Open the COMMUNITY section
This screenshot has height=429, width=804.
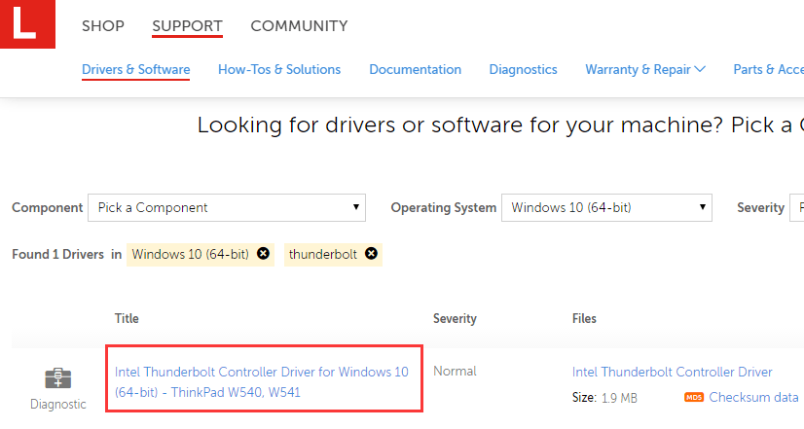click(x=299, y=26)
